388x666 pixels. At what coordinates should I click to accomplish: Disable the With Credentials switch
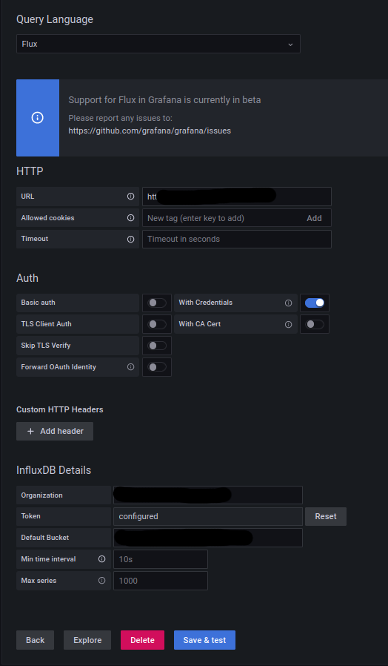click(315, 303)
